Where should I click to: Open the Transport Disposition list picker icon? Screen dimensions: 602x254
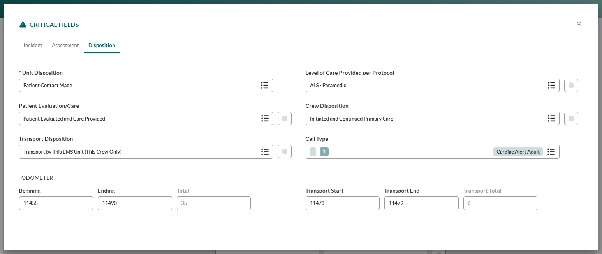click(265, 152)
